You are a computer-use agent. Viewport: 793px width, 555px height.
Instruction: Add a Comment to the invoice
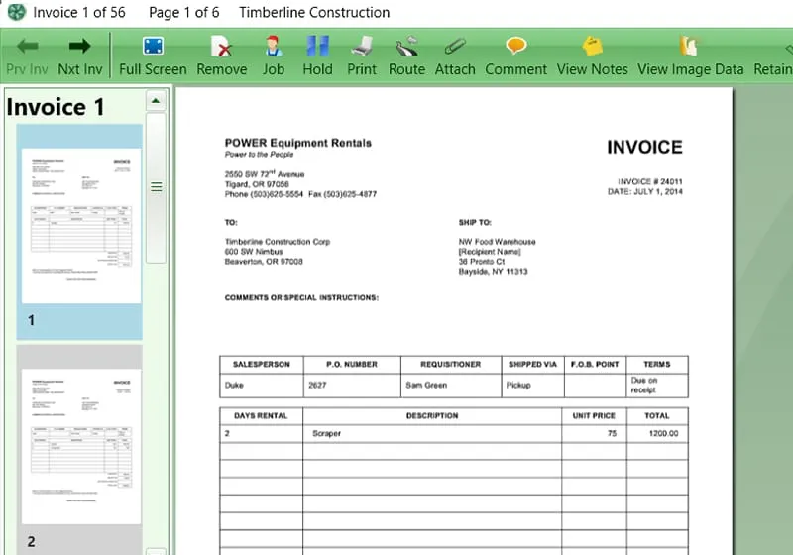point(516,55)
